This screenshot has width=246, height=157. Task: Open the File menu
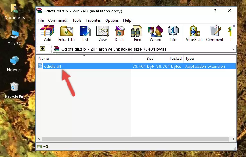pyautogui.click(x=41, y=20)
